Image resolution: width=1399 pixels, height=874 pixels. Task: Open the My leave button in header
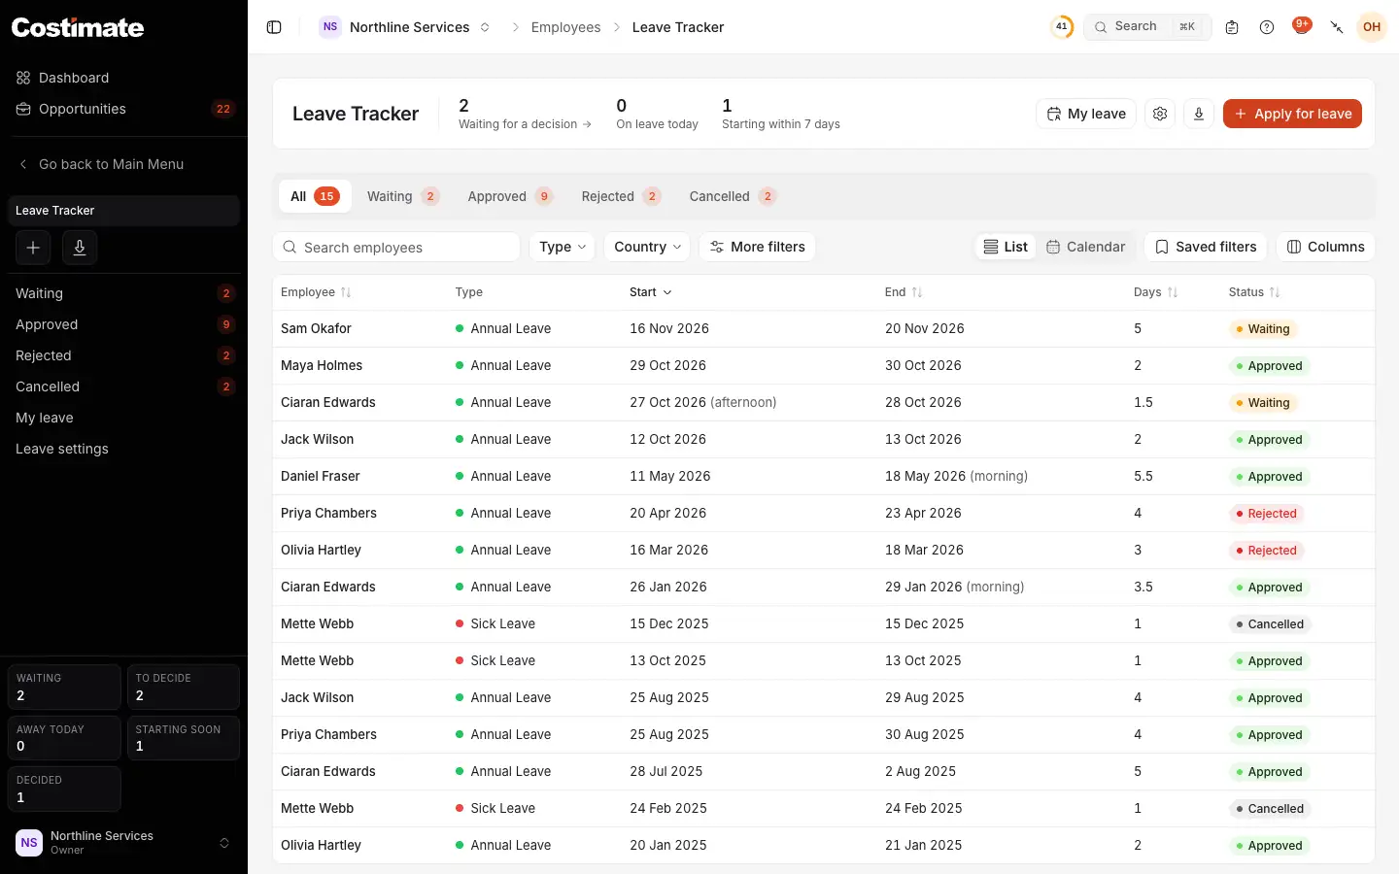tap(1086, 114)
